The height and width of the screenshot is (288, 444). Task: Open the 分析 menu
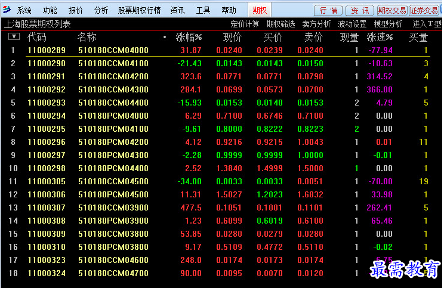[101, 11]
